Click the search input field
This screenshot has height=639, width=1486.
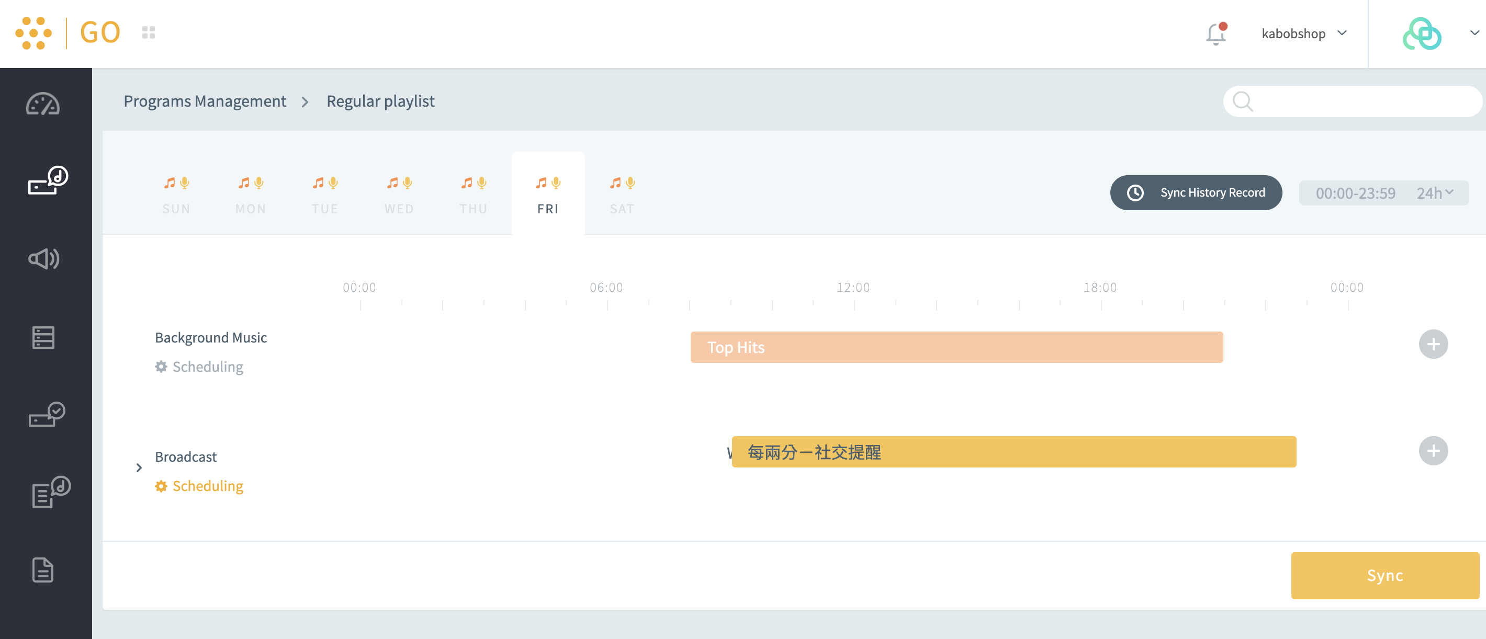pyautogui.click(x=1361, y=101)
